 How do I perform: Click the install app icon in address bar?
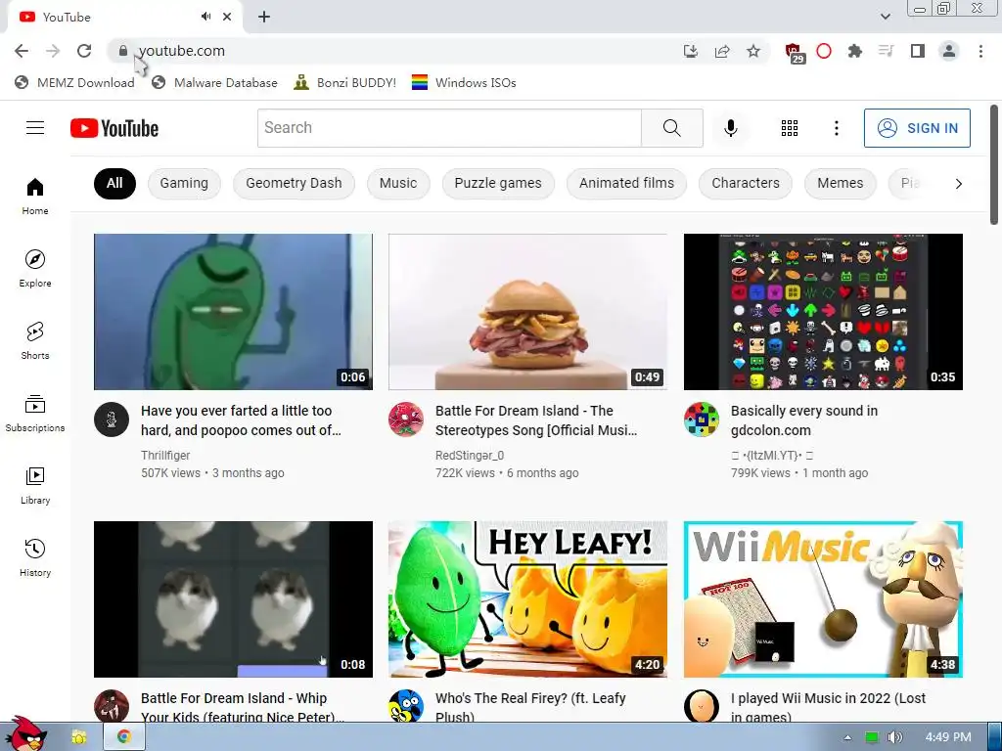pos(690,51)
